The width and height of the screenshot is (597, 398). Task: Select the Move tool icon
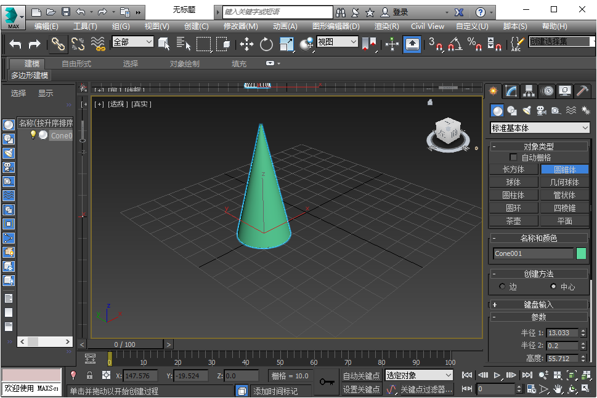click(246, 44)
